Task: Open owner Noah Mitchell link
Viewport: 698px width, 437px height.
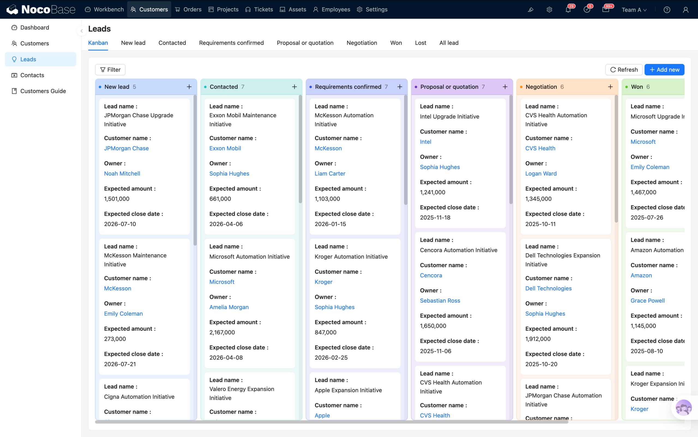Action: [x=122, y=173]
